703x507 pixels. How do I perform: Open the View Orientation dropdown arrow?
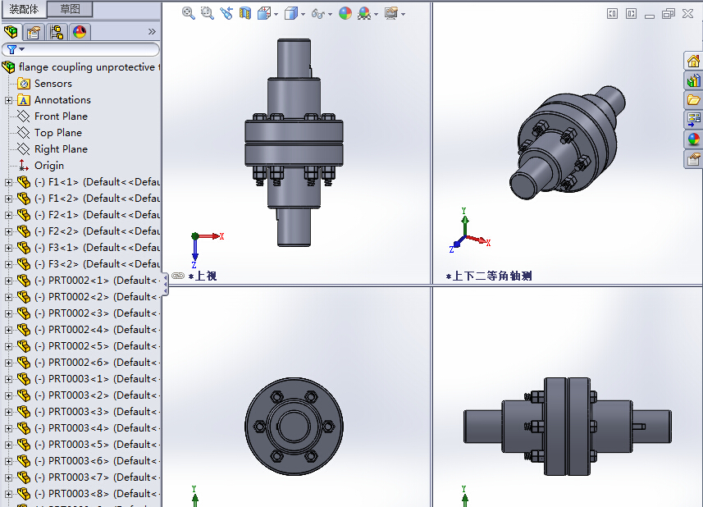click(x=276, y=14)
